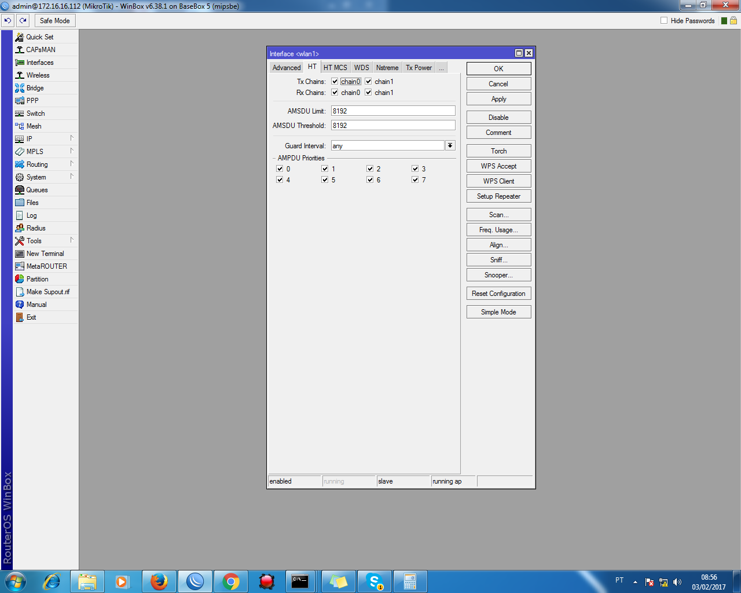Toggle the Safe Mode button

pos(55,21)
